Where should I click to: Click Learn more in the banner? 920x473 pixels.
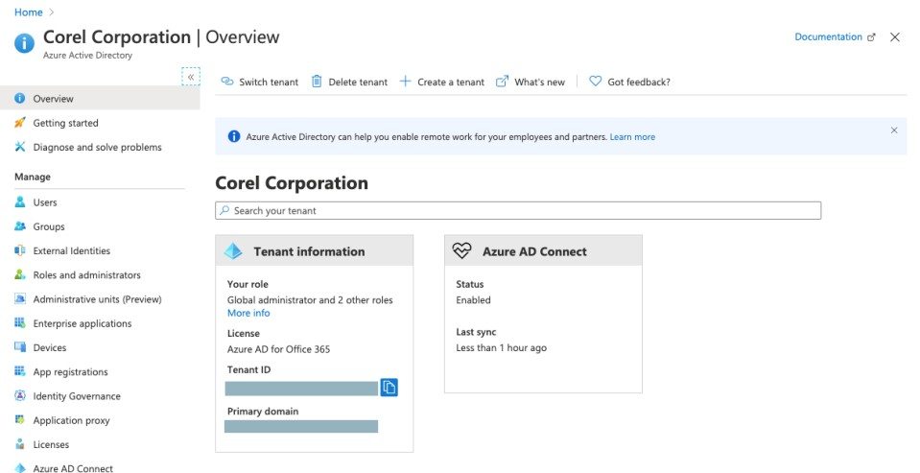(632, 137)
